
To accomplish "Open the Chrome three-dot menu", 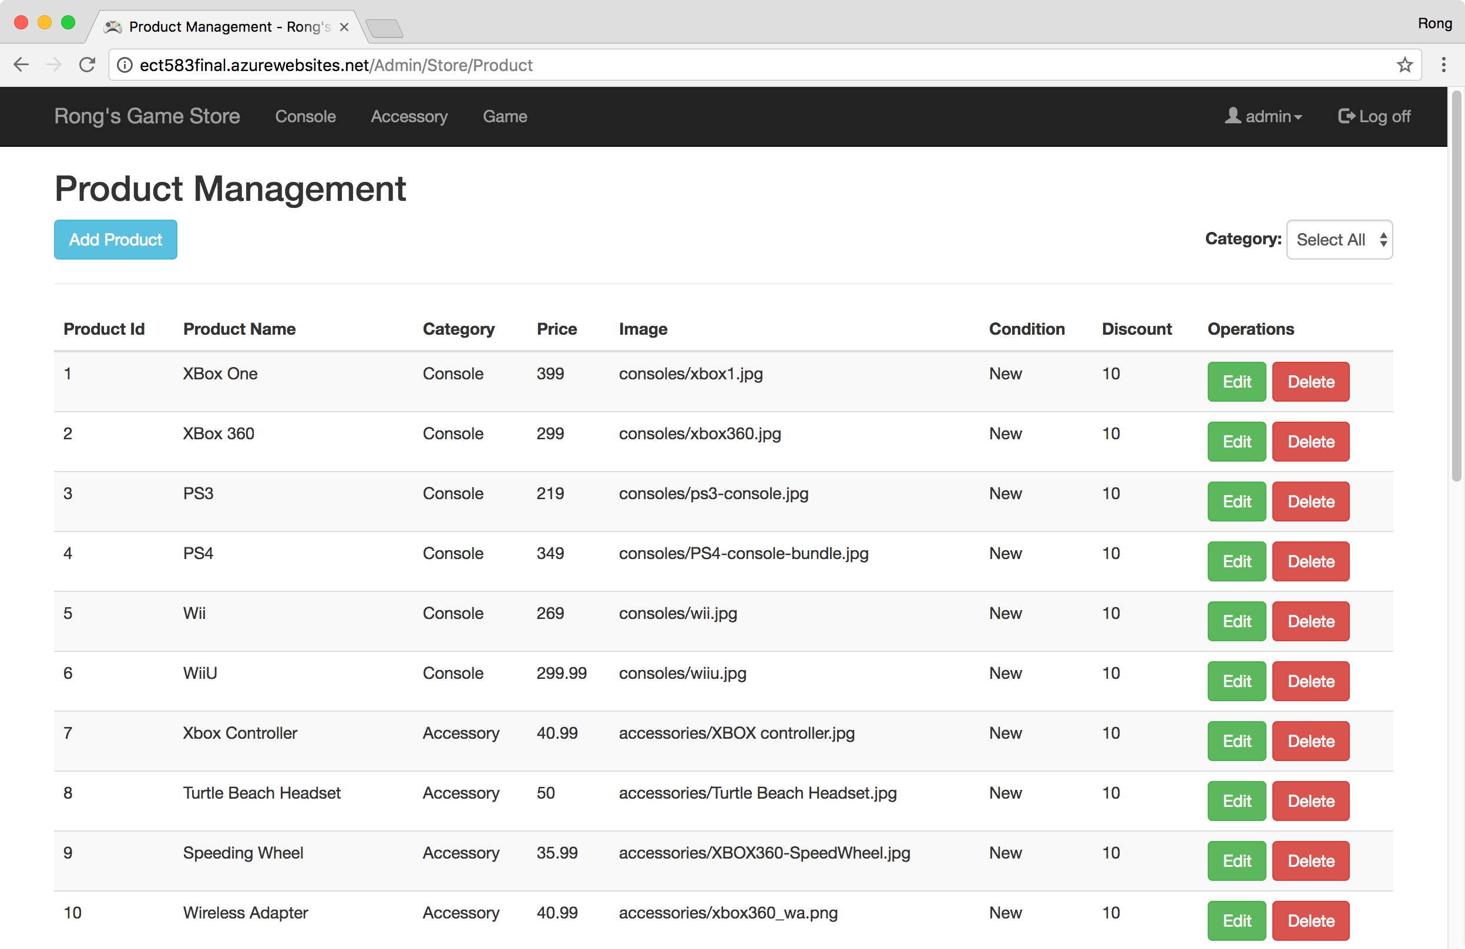I will [1443, 65].
